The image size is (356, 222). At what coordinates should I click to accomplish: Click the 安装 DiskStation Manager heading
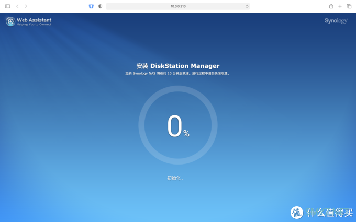tap(178, 66)
